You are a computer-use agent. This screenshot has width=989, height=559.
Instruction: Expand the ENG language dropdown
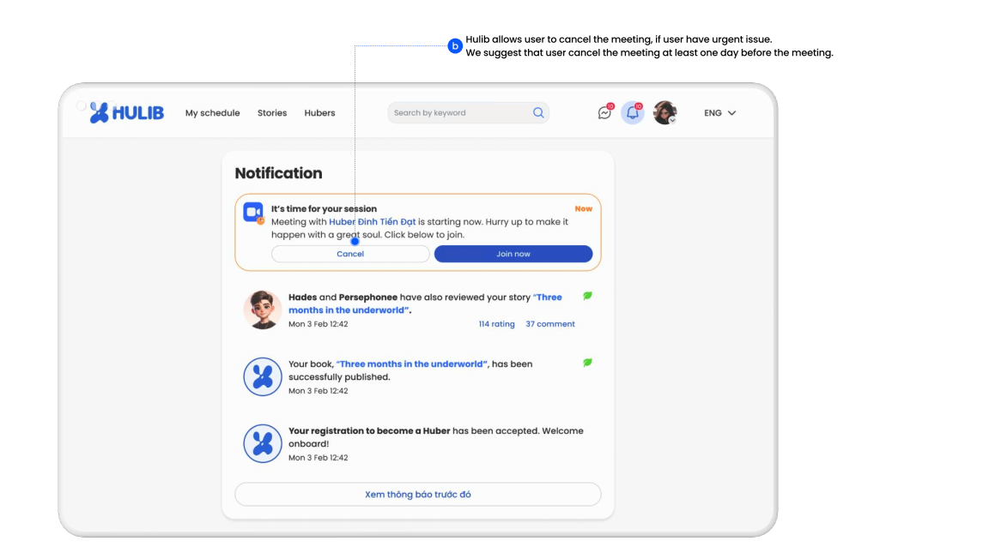click(719, 113)
